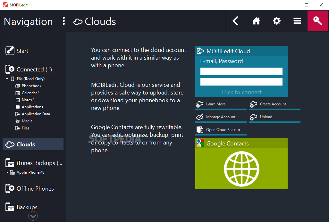Open the Files tree item
The height and width of the screenshot is (222, 329).
point(25,128)
